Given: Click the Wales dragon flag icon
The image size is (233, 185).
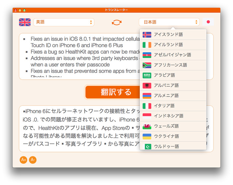Looking at the screenshot, I should (147, 126).
